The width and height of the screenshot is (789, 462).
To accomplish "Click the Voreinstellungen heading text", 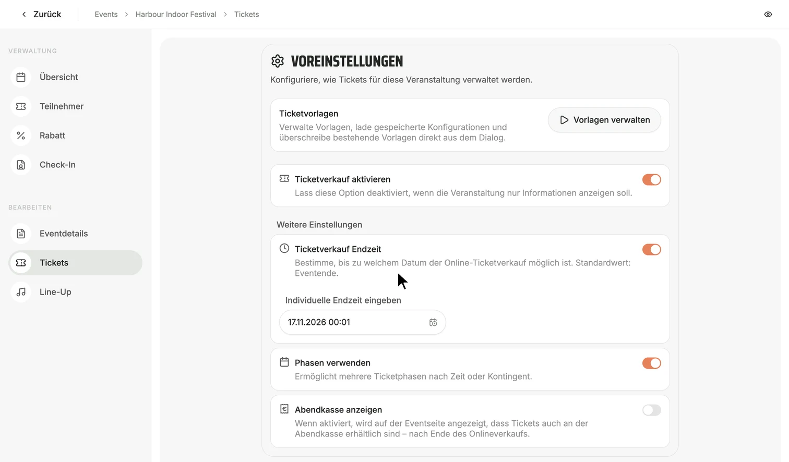I will coord(347,62).
